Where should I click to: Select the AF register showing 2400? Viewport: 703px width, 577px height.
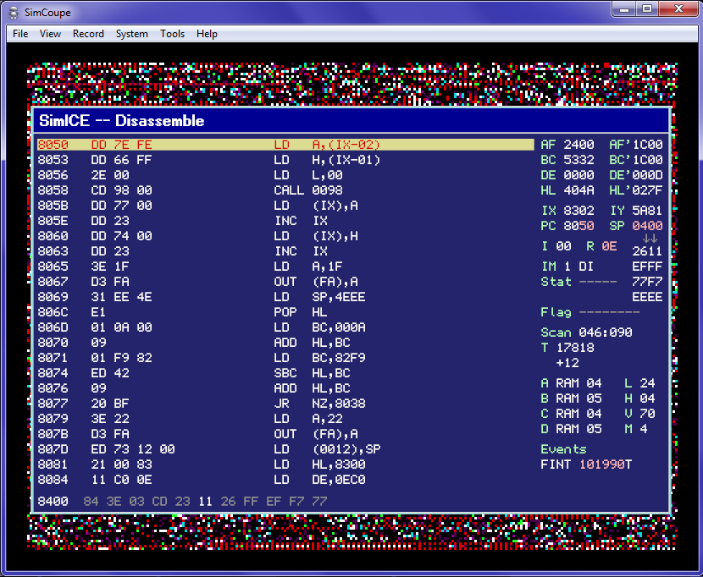(567, 145)
